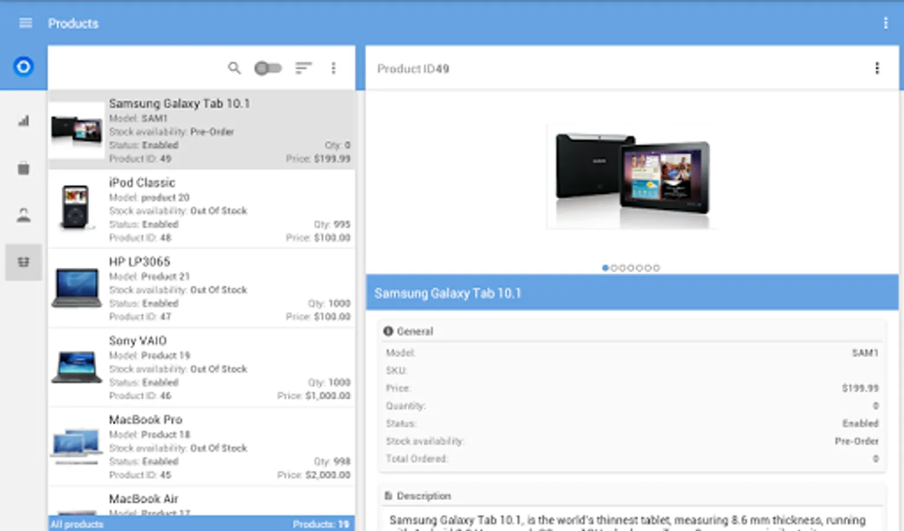Screen dimensions: 904x531
Task: Click Sony VAIO price $1,000.00
Action: (x=314, y=395)
